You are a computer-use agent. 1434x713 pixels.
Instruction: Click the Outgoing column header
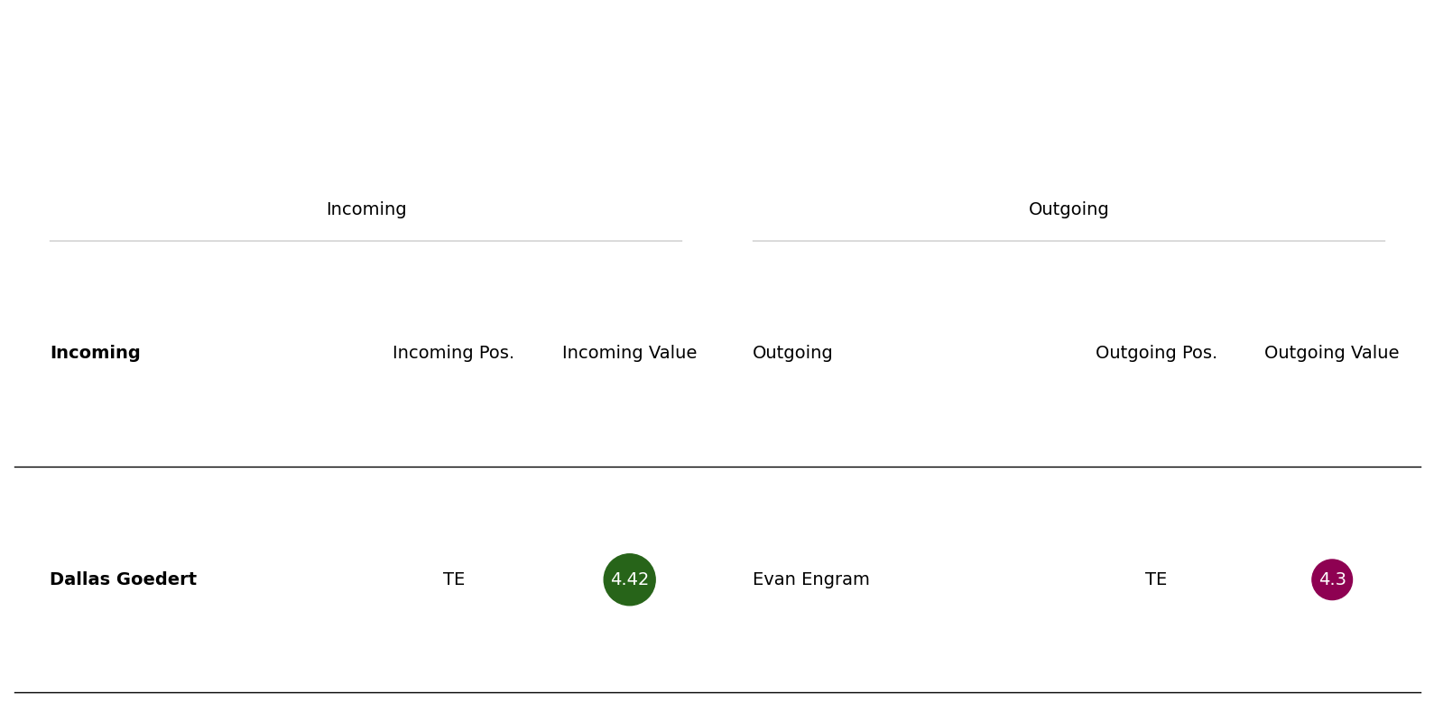(792, 353)
